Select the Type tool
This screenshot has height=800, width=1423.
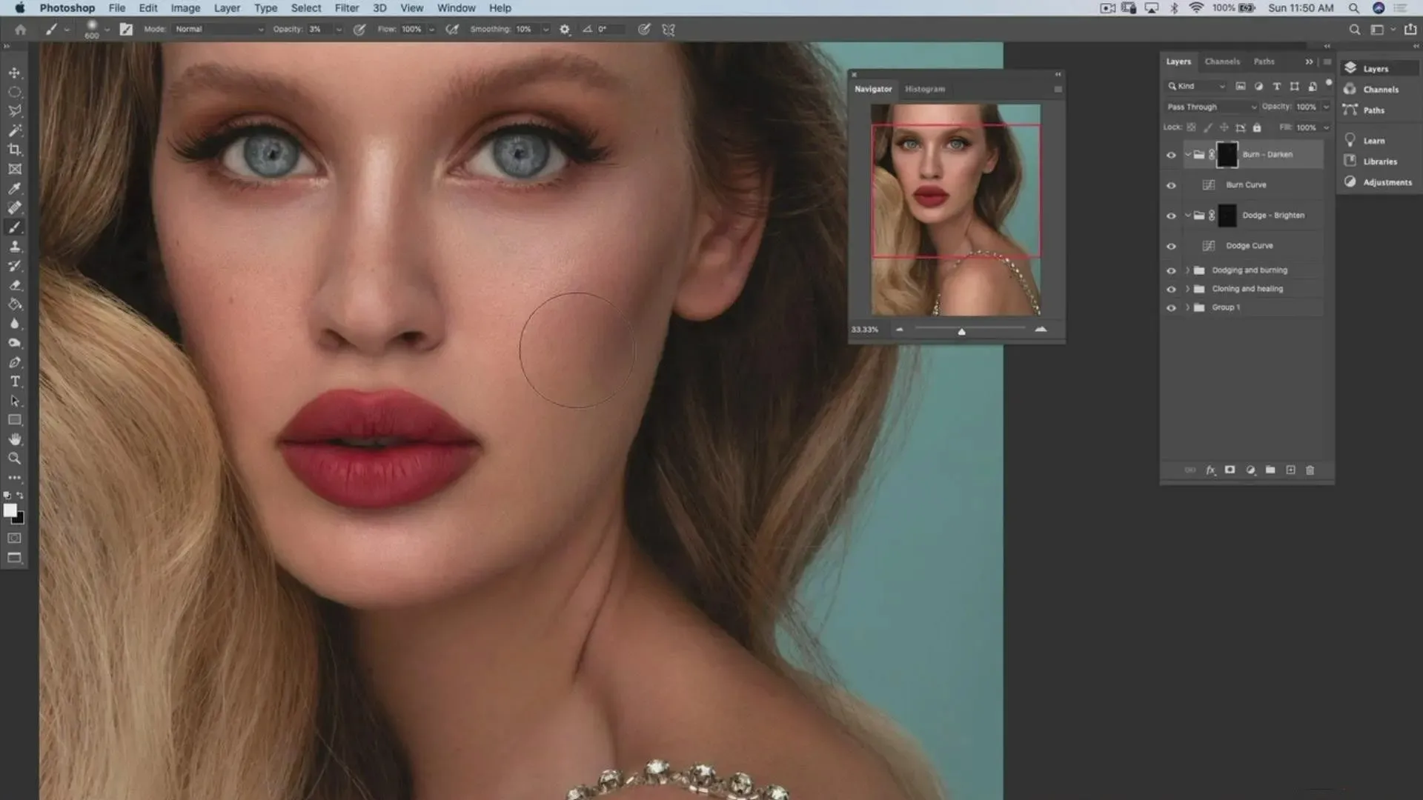click(14, 381)
